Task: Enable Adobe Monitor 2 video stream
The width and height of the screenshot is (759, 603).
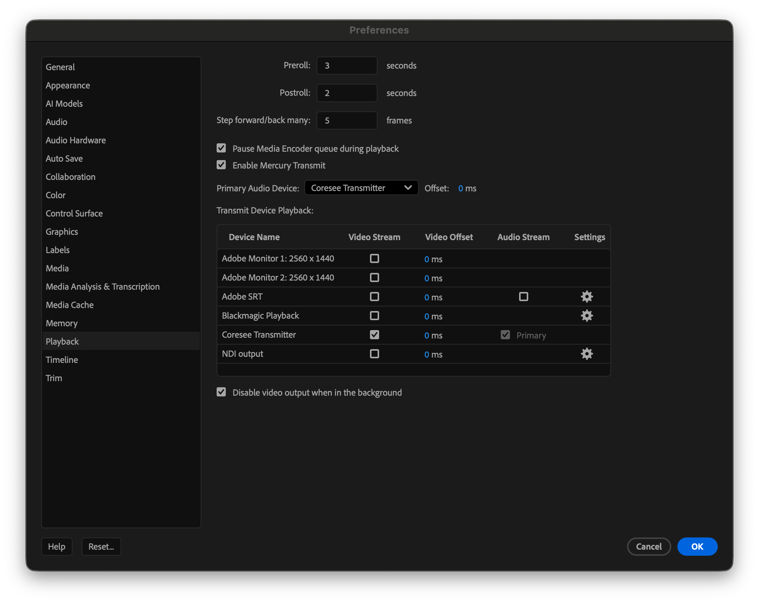Action: click(x=375, y=277)
